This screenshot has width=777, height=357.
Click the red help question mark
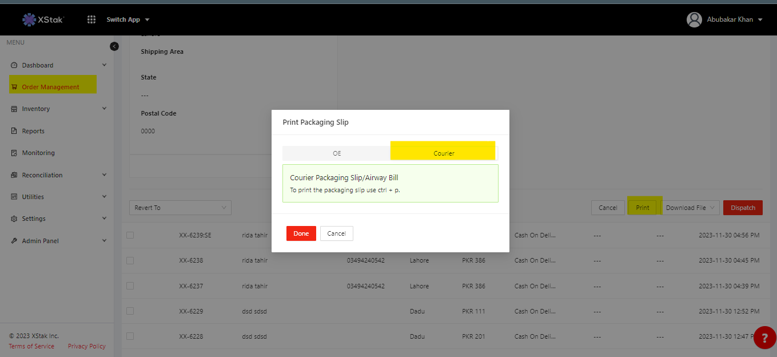[764, 338]
